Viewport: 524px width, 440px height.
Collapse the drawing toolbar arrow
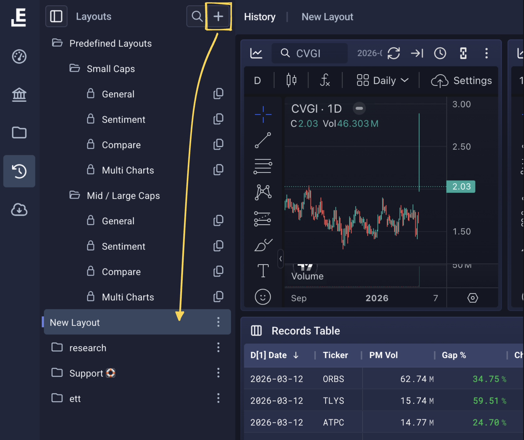click(280, 259)
